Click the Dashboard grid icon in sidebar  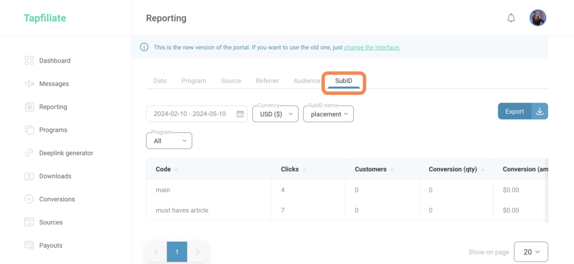29,61
